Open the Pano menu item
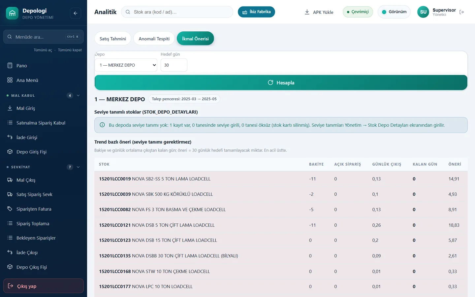475x297 pixels. [44, 65]
